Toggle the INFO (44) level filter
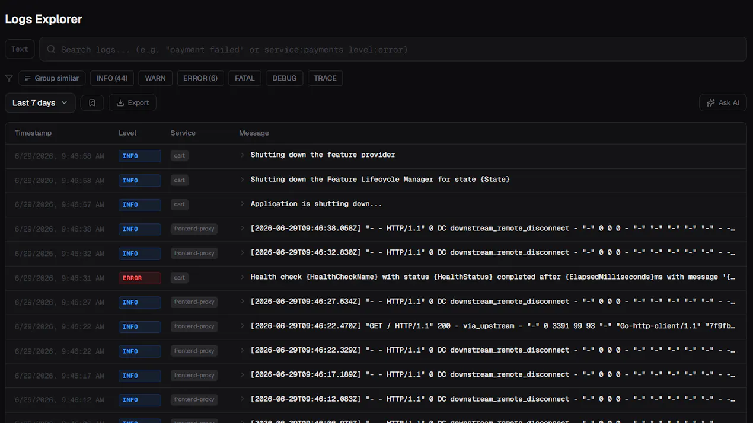This screenshot has width=753, height=423. click(112, 78)
